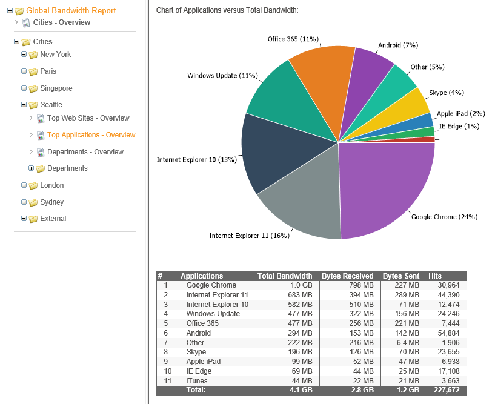Click the iTunes table row name
Viewport: 495px width, 404px height.
tap(197, 381)
